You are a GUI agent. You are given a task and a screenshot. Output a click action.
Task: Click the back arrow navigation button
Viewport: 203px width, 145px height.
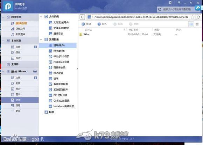[x=82, y=17]
